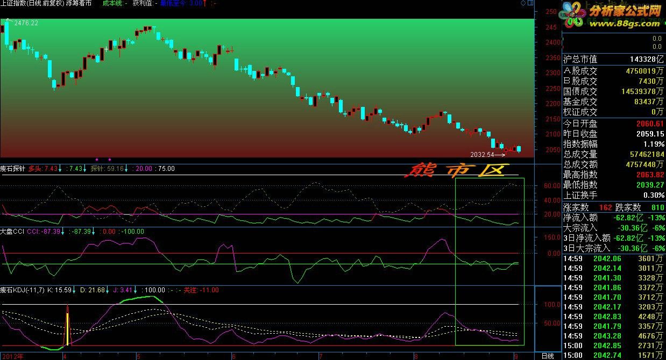666x360 pixels.
Task: Select the 权证成交 row
Action: [613, 112]
